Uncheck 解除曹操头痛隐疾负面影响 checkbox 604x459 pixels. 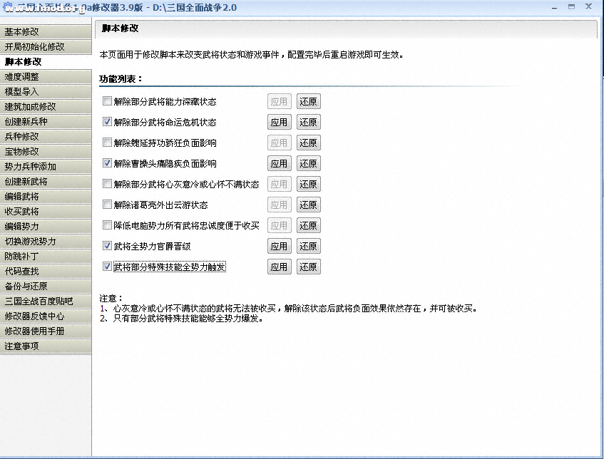(108, 163)
